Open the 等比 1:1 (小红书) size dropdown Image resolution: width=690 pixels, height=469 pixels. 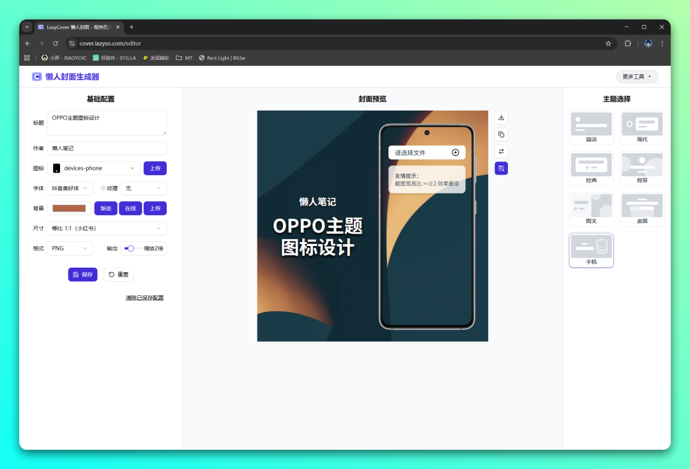click(107, 228)
